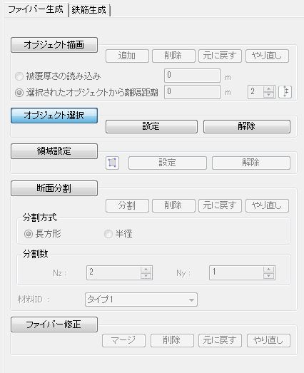Select 被覆厚さの読み込み radio button
The width and height of the screenshot is (304, 373).
tap(19, 76)
